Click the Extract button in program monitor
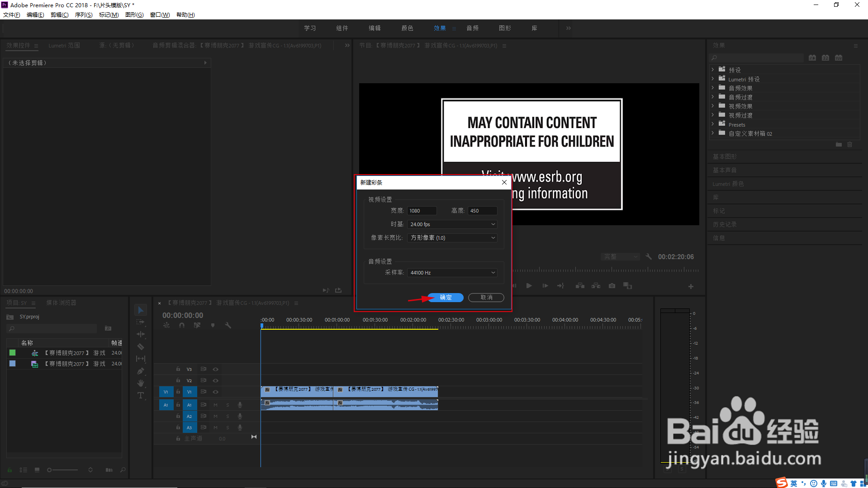 596,286
